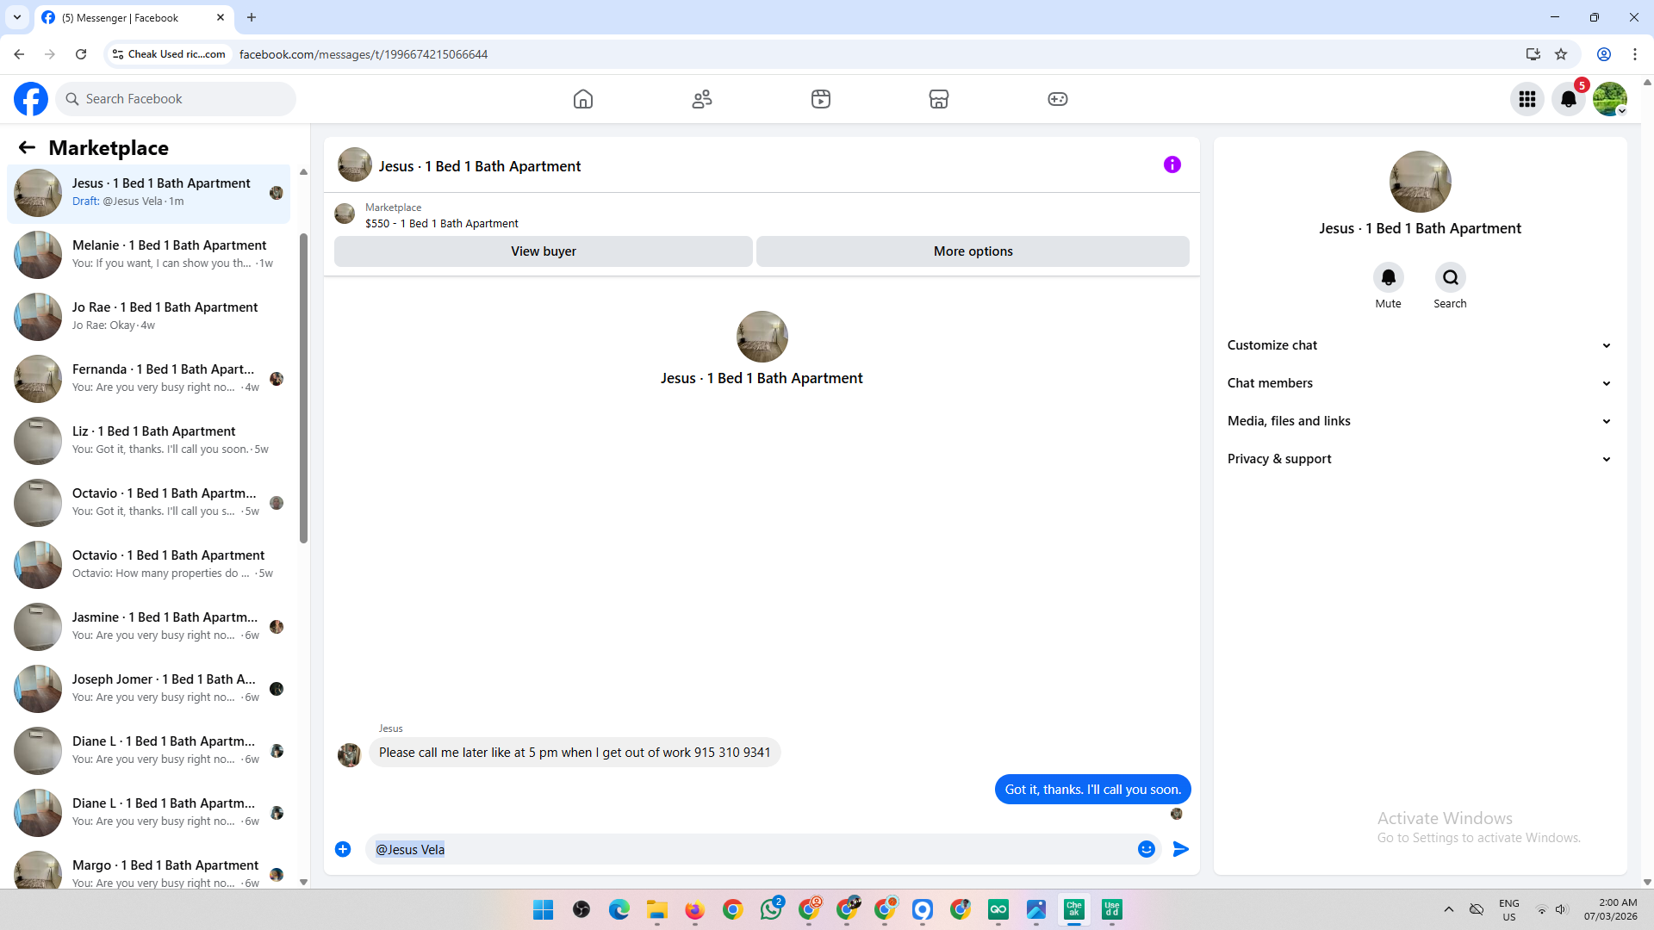This screenshot has width=1654, height=930.
Task: Click the View buyer button
Action: (x=543, y=251)
